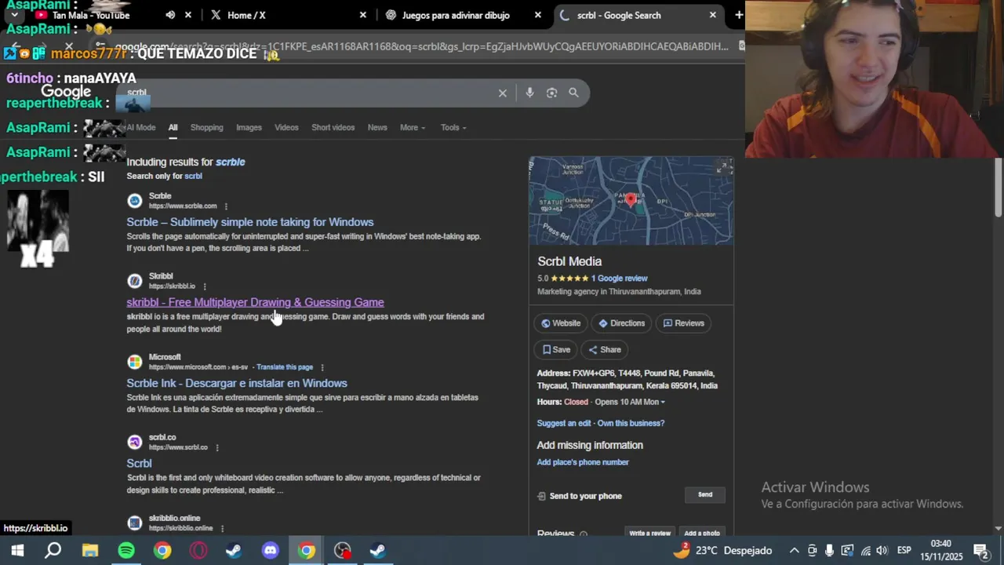Open Scrble Ink Descargar e instalar result
1004x565 pixels.
237,383
